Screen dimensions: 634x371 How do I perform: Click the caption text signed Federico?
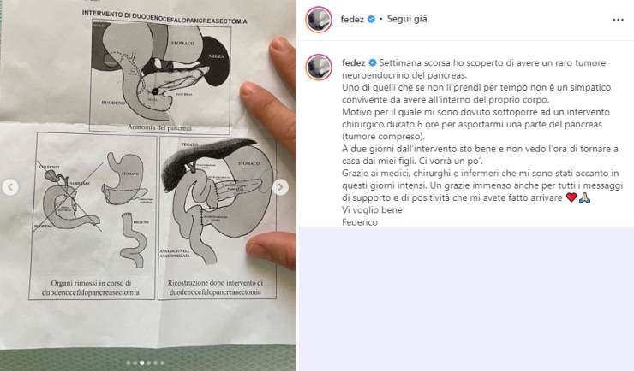point(481,143)
